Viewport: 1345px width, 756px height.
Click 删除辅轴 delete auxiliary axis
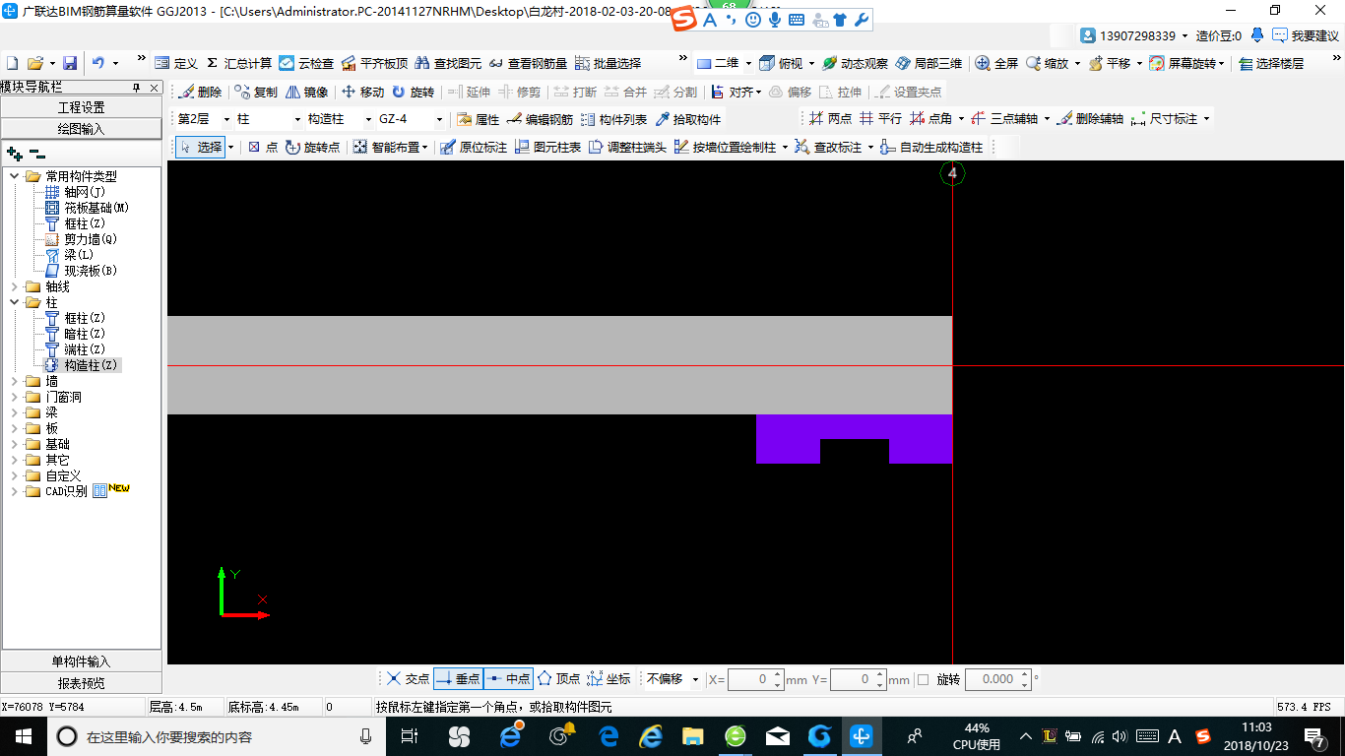(1090, 118)
